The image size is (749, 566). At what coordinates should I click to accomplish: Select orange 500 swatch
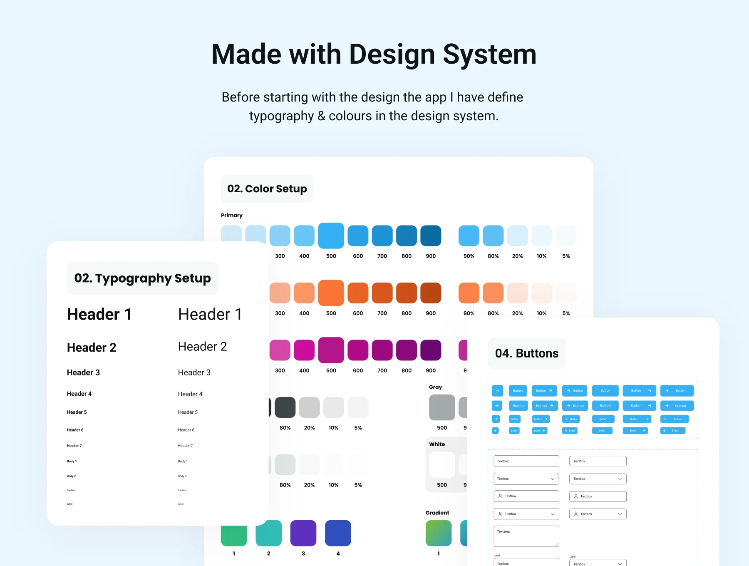coord(331,293)
